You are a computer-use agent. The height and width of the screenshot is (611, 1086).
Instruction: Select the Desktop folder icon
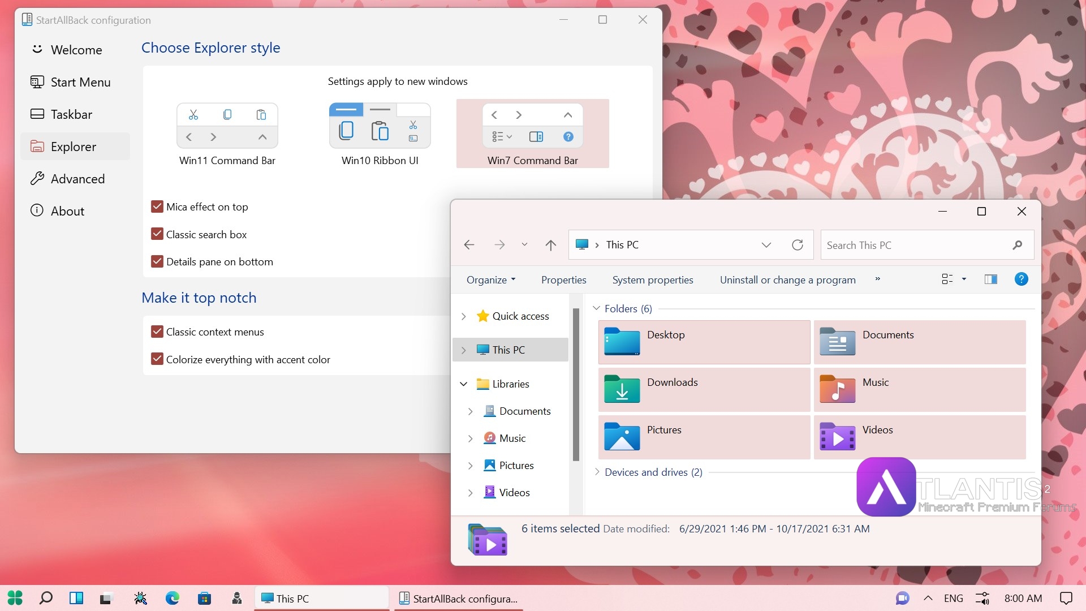622,341
